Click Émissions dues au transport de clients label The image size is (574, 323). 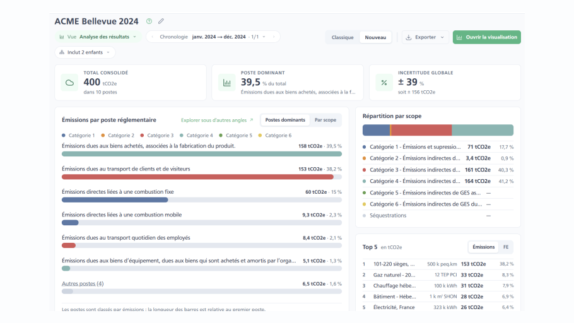coord(126,169)
